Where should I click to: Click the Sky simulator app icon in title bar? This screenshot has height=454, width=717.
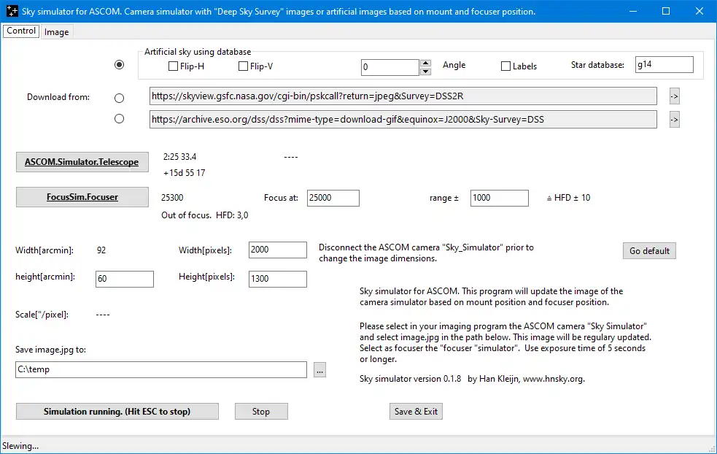pos(12,11)
